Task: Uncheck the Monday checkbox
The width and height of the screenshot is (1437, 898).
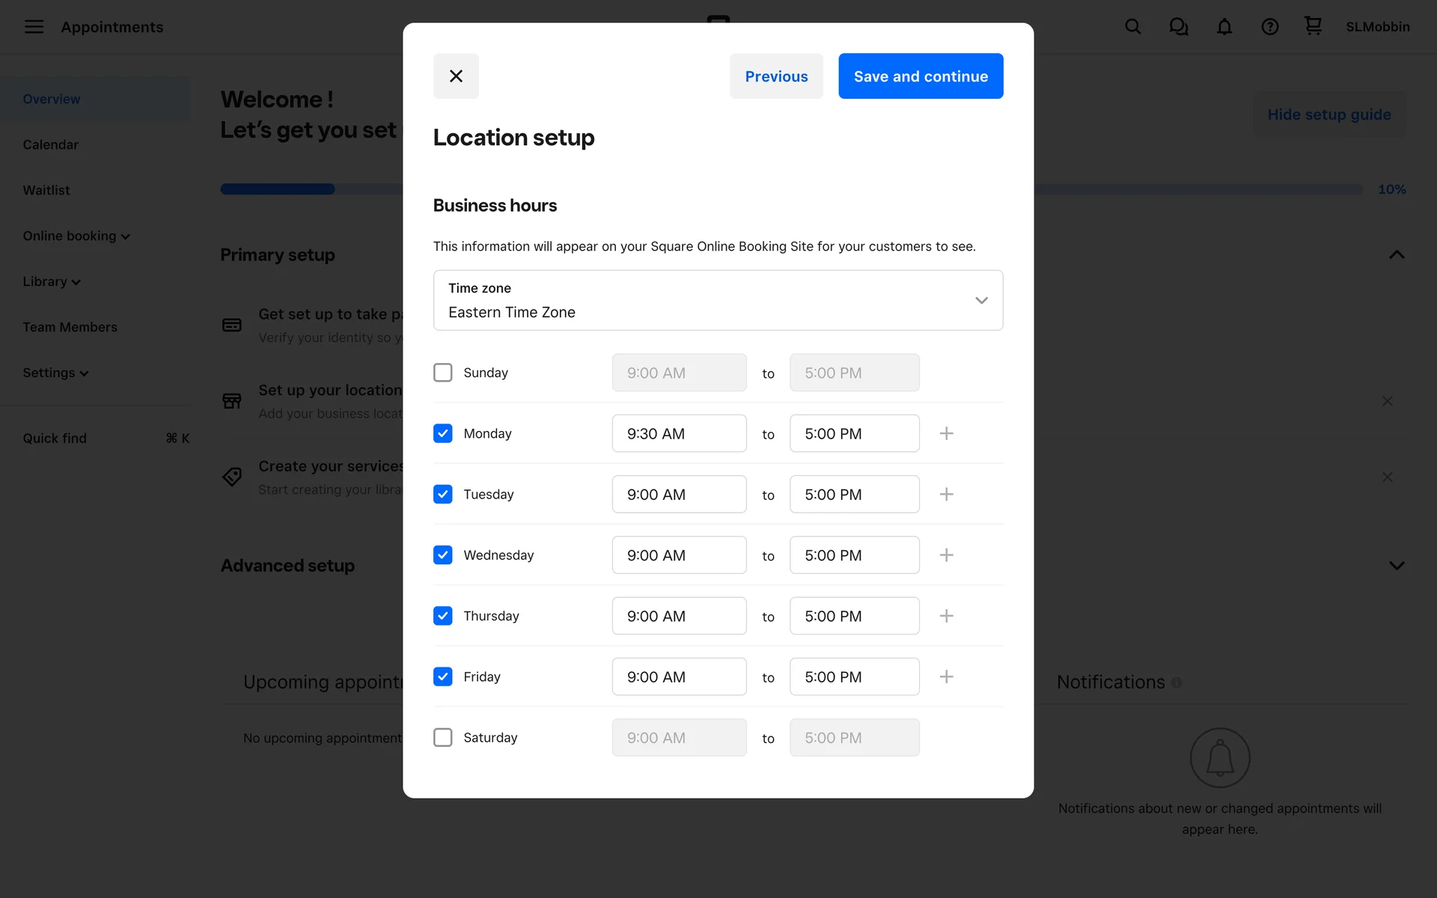Action: [442, 433]
